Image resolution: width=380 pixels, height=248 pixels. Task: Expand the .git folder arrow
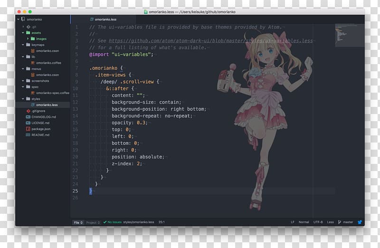pyautogui.click(x=23, y=27)
